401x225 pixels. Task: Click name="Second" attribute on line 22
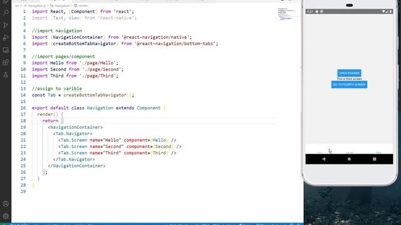tap(107, 146)
